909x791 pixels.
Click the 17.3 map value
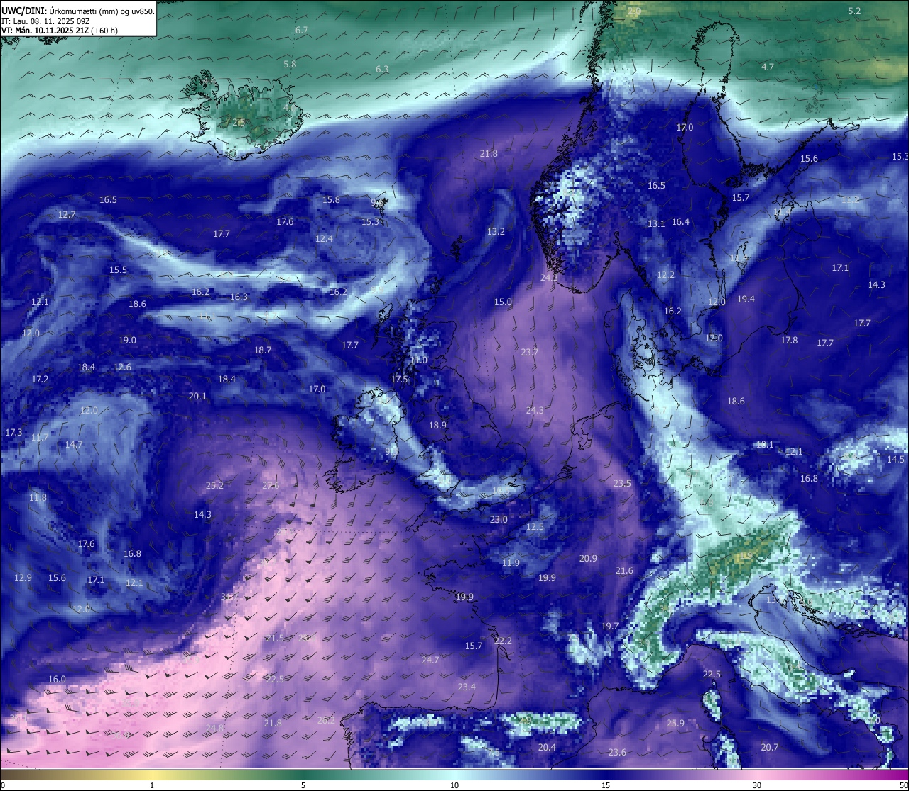click(x=13, y=433)
